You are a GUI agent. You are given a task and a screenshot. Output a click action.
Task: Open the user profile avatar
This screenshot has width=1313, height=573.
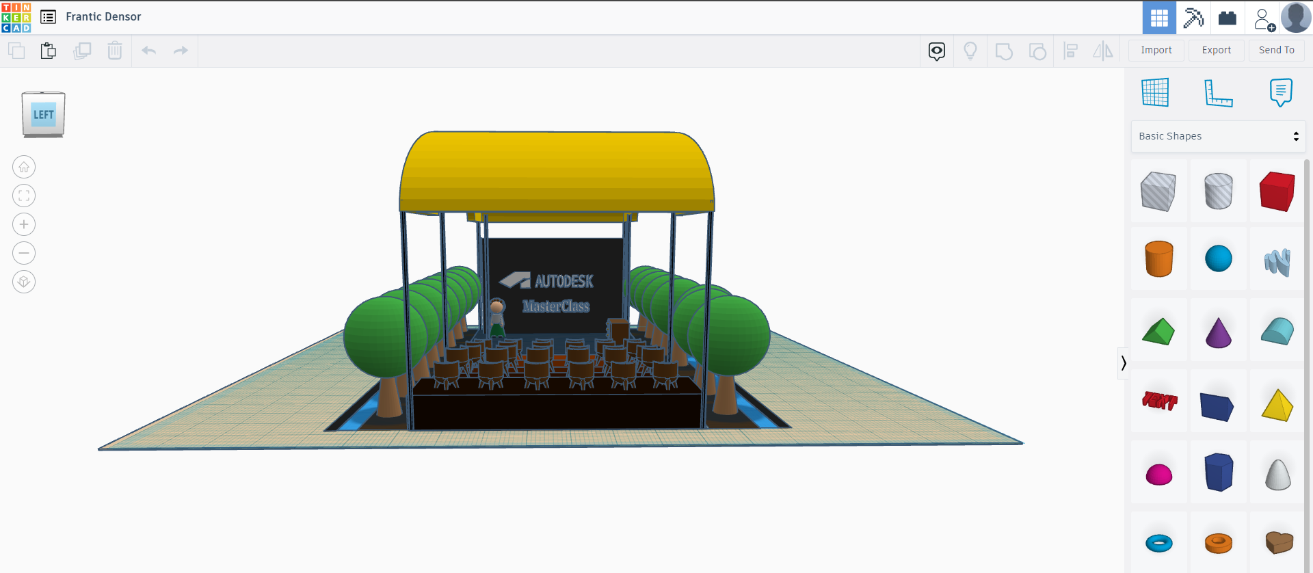(1296, 17)
